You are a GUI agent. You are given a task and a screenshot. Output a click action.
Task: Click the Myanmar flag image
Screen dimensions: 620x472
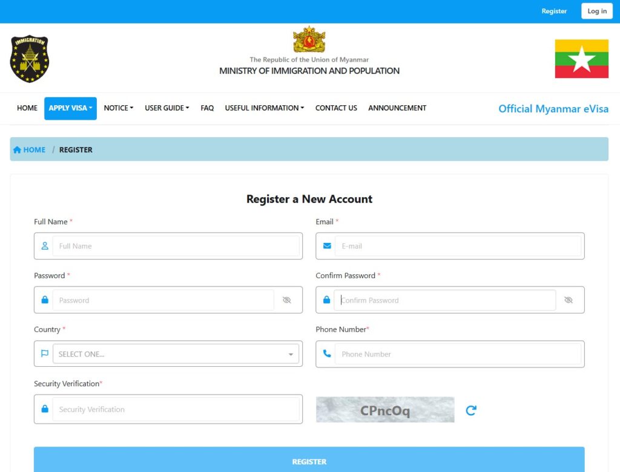(581, 59)
